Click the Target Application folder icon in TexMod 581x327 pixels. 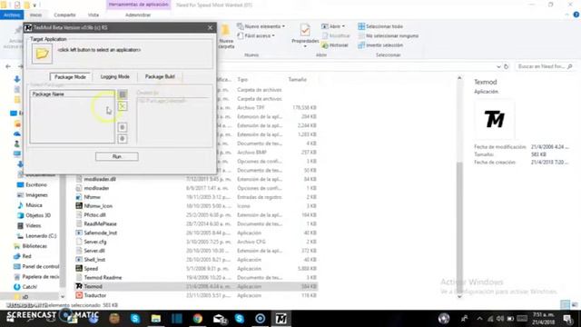point(42,54)
